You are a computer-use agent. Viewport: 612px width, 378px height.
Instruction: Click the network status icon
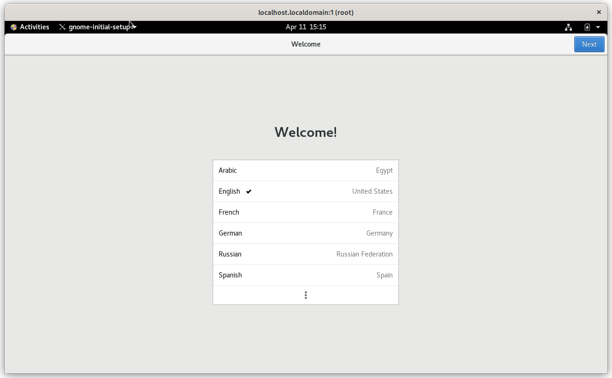click(568, 27)
